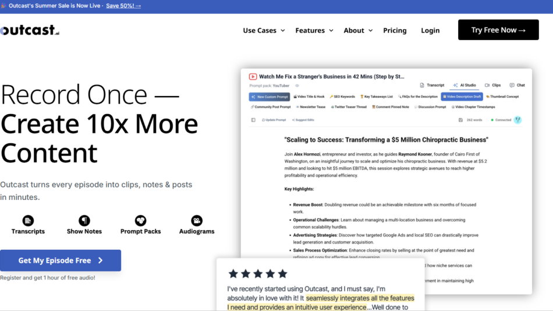This screenshot has height=311, width=553.
Task: Go to the Pricing page
Action: coord(395,30)
